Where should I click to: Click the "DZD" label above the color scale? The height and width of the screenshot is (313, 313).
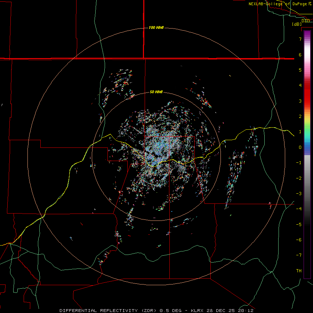click(306, 21)
